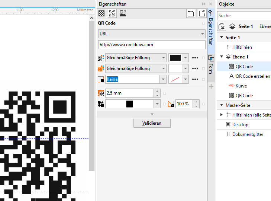Click the Validieren button
Screen dimensions: 271x201
click(x=152, y=123)
